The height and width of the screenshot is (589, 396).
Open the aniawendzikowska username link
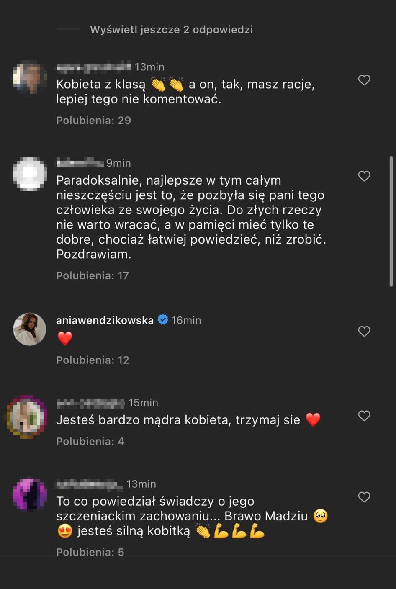[105, 320]
